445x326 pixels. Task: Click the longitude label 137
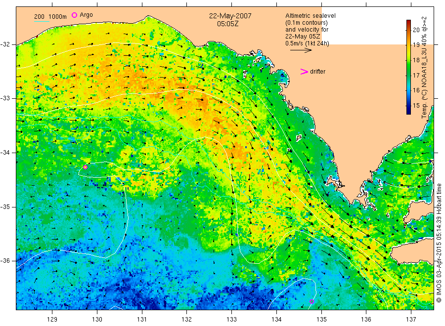411,320
